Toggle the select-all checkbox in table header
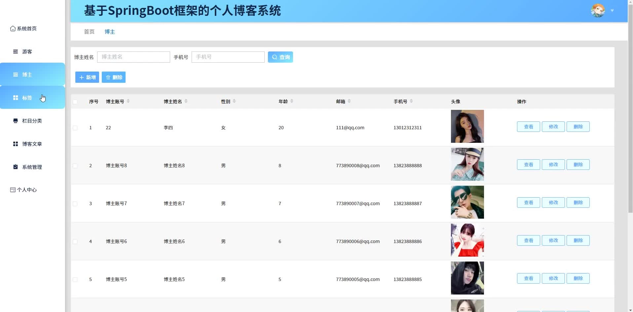 75,102
